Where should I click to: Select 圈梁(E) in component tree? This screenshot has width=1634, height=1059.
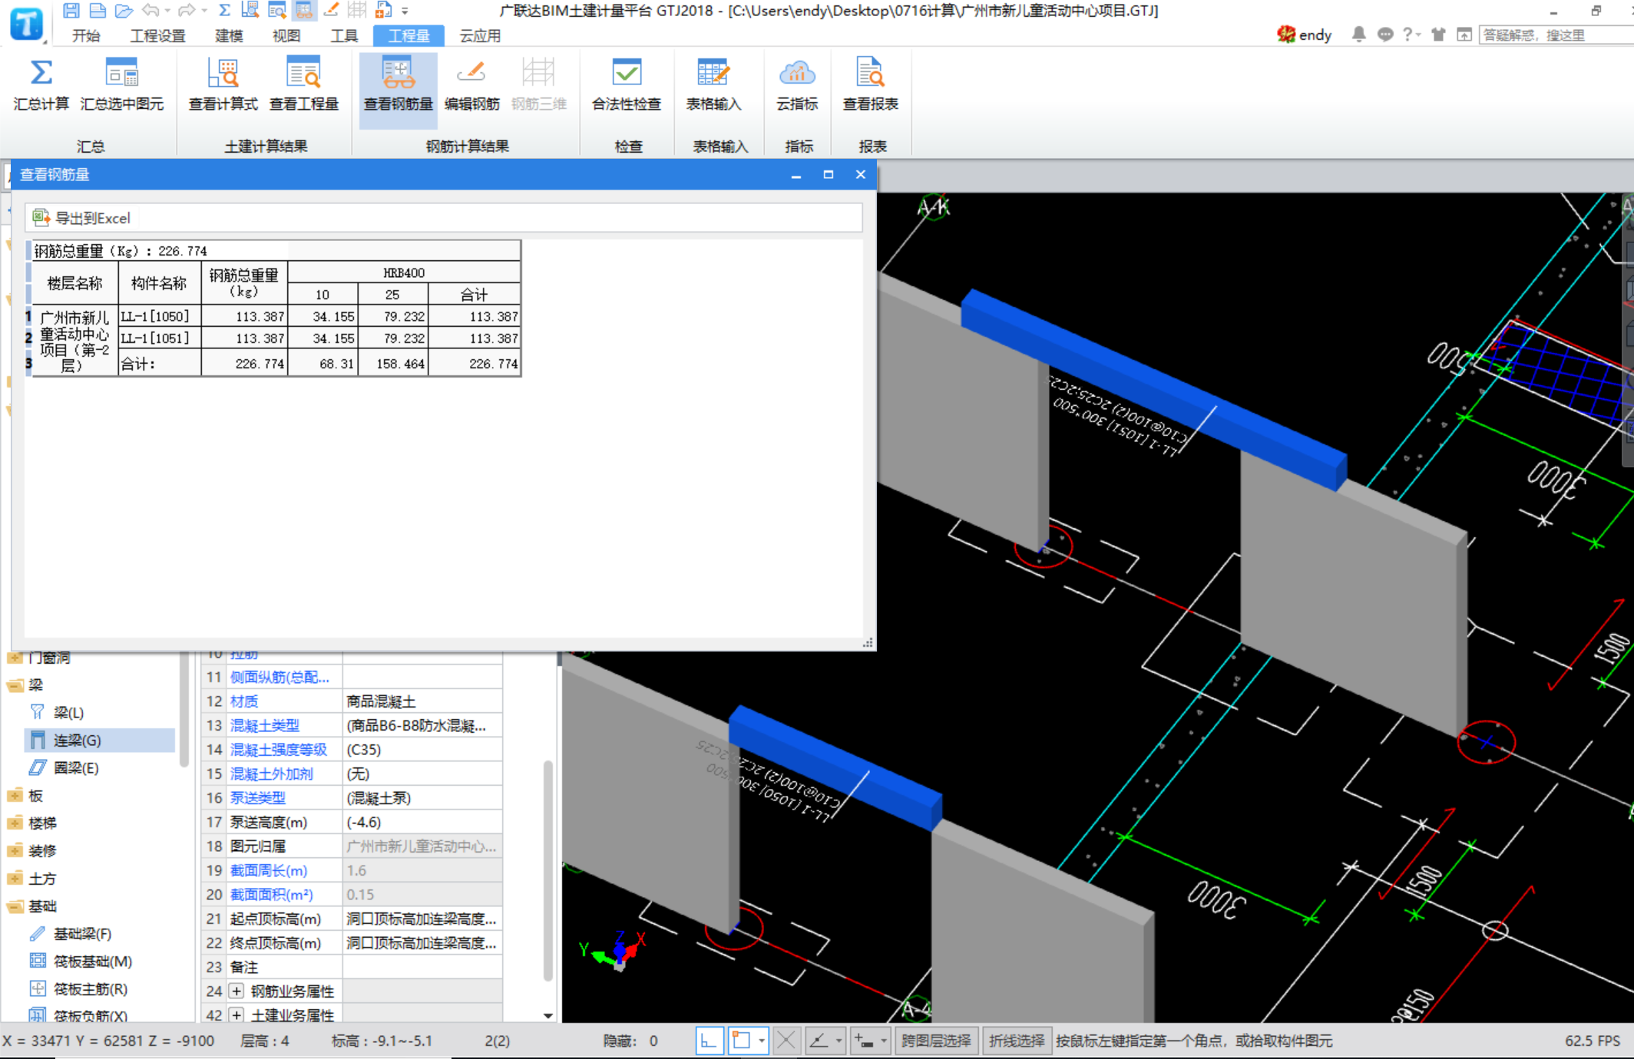tap(76, 767)
